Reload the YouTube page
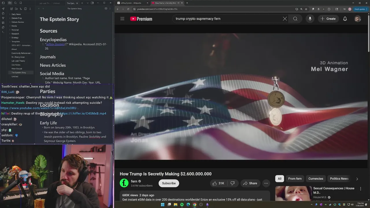370x208 pixels. (128, 9)
